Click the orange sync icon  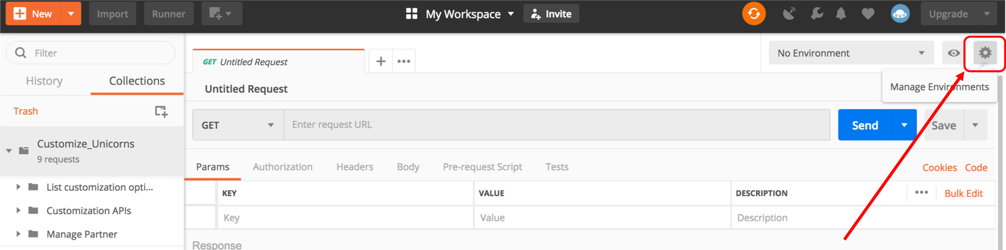754,14
